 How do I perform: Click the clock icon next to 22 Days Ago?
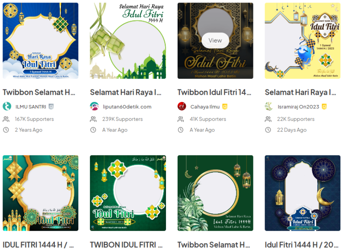tap(268, 130)
